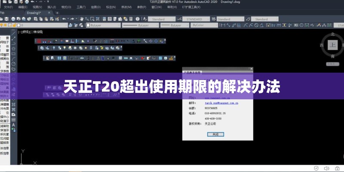The image size is (344, 172).
Task: Activate the Pan hand tool
Action: [82, 19]
